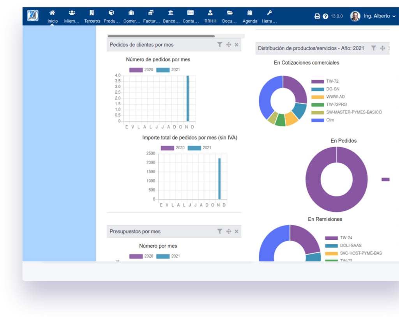Screen dimensions: 399x319
Task: Toggle 2020 series in Importe total chart
Action: point(167,148)
